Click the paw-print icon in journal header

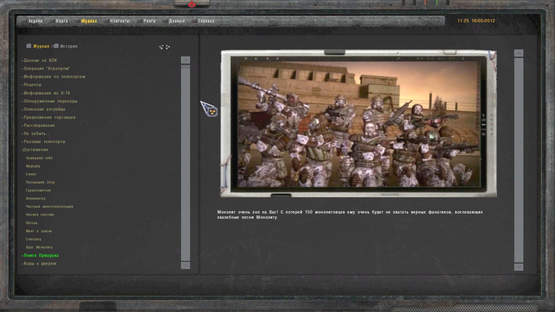tap(164, 47)
